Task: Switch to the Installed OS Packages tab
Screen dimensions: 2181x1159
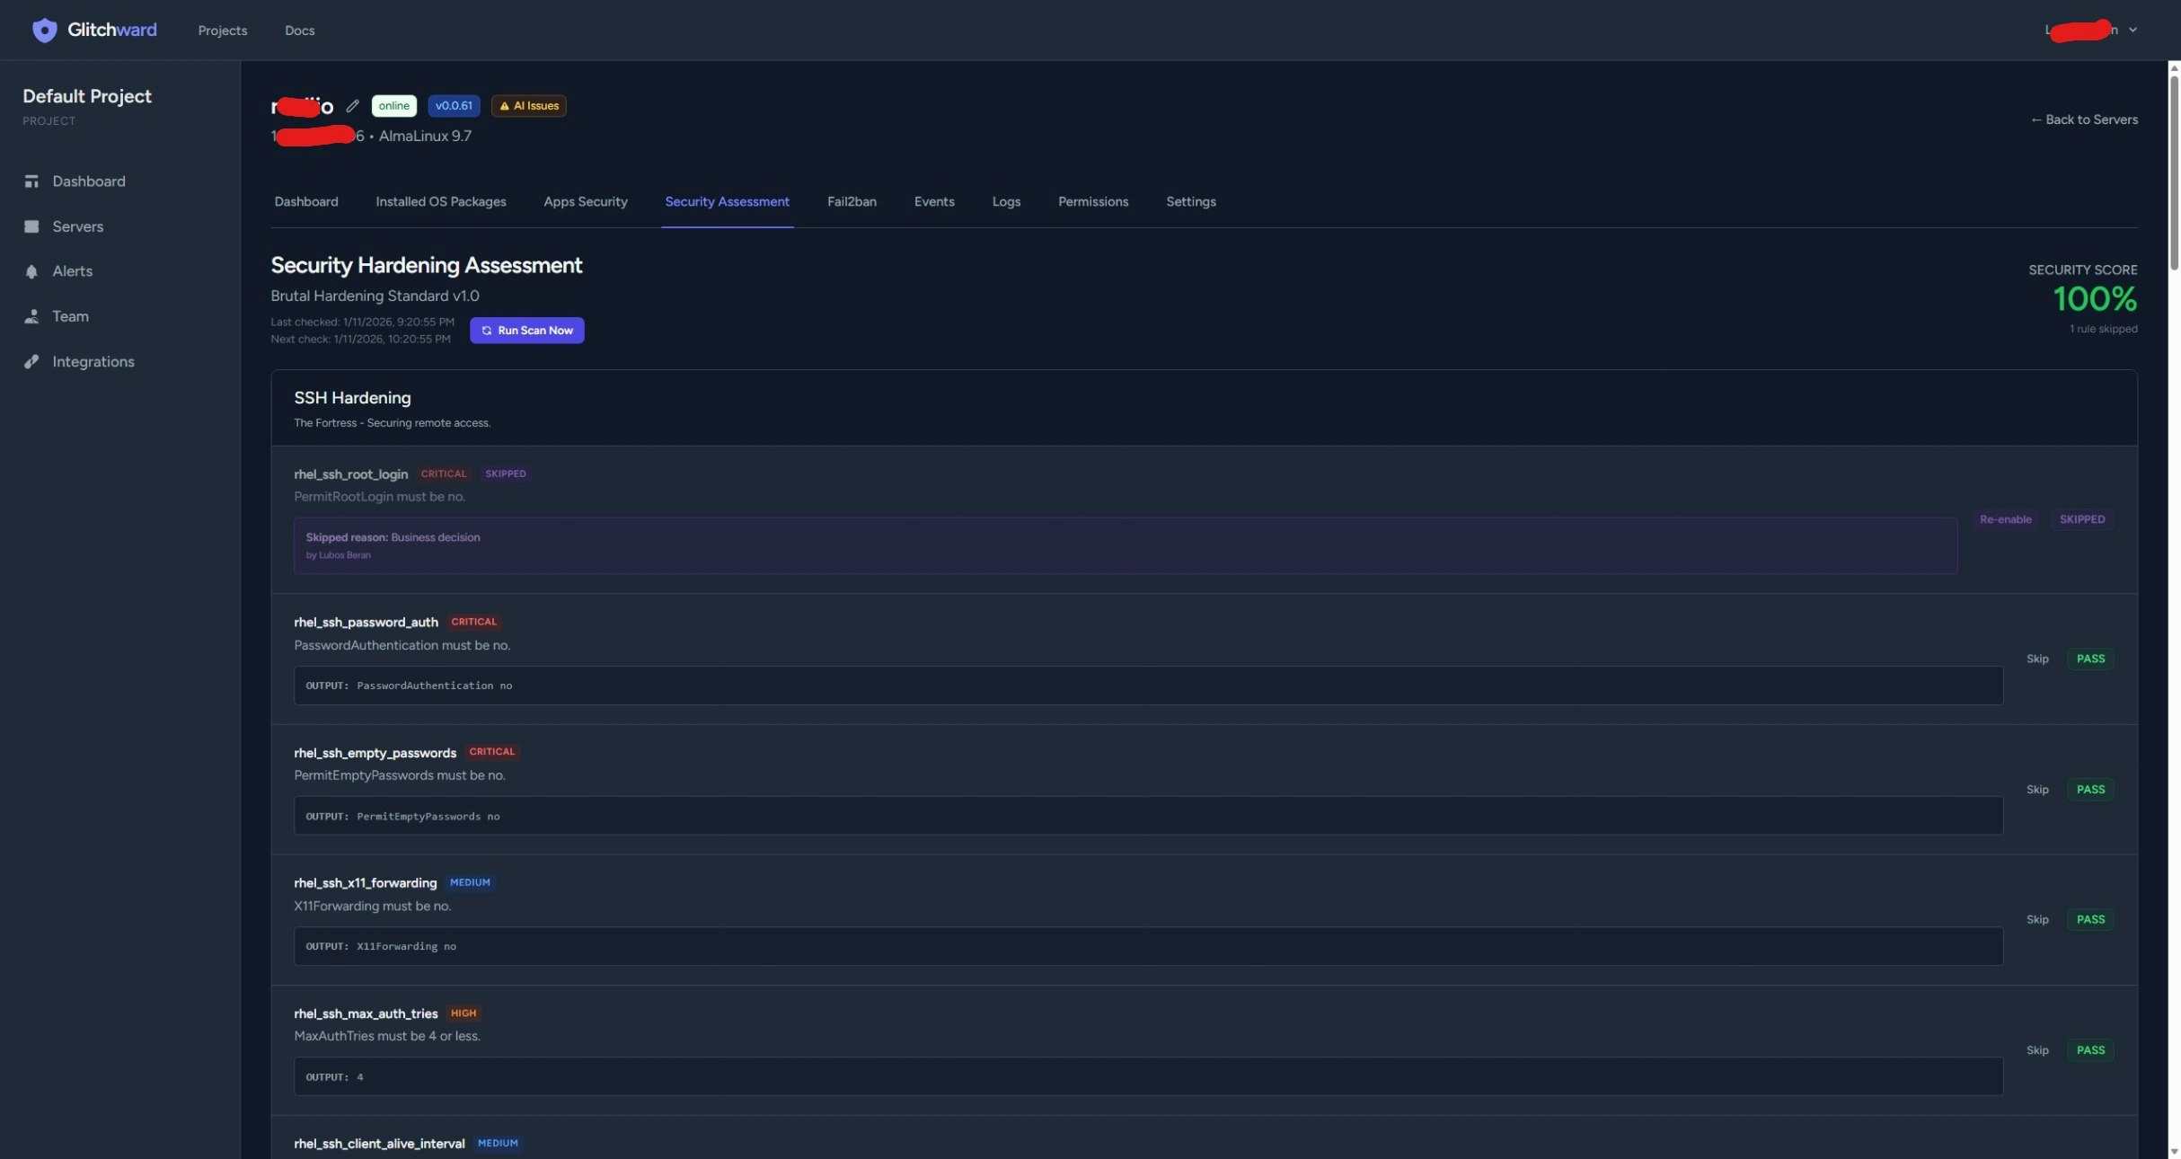Action: pyautogui.click(x=440, y=202)
